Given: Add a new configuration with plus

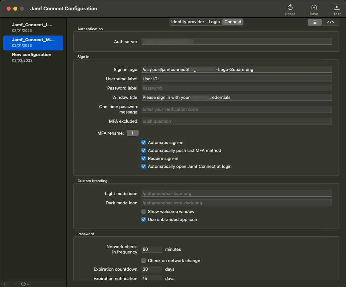Looking at the screenshot, I should click(5, 284).
